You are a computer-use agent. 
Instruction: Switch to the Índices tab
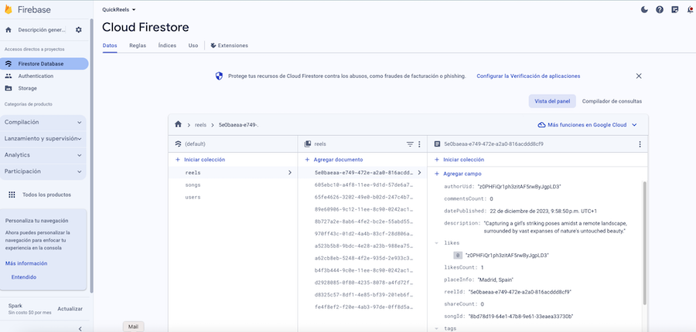coord(167,46)
